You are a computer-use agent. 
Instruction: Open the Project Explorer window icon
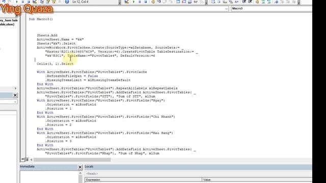click(42, 2)
